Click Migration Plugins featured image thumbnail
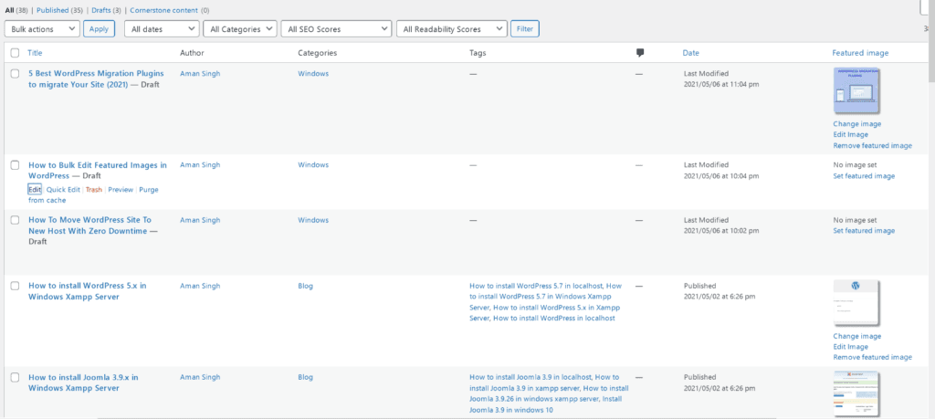 coord(856,90)
